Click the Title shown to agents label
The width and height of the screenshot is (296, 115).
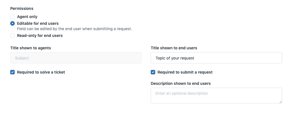[x=31, y=48]
